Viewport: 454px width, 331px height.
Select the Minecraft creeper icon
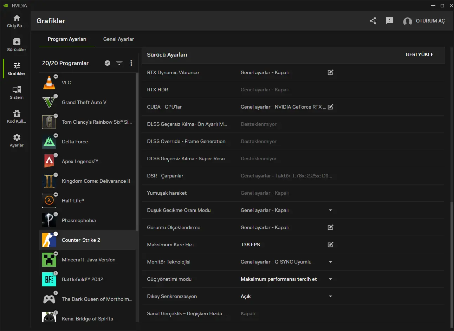tap(49, 260)
